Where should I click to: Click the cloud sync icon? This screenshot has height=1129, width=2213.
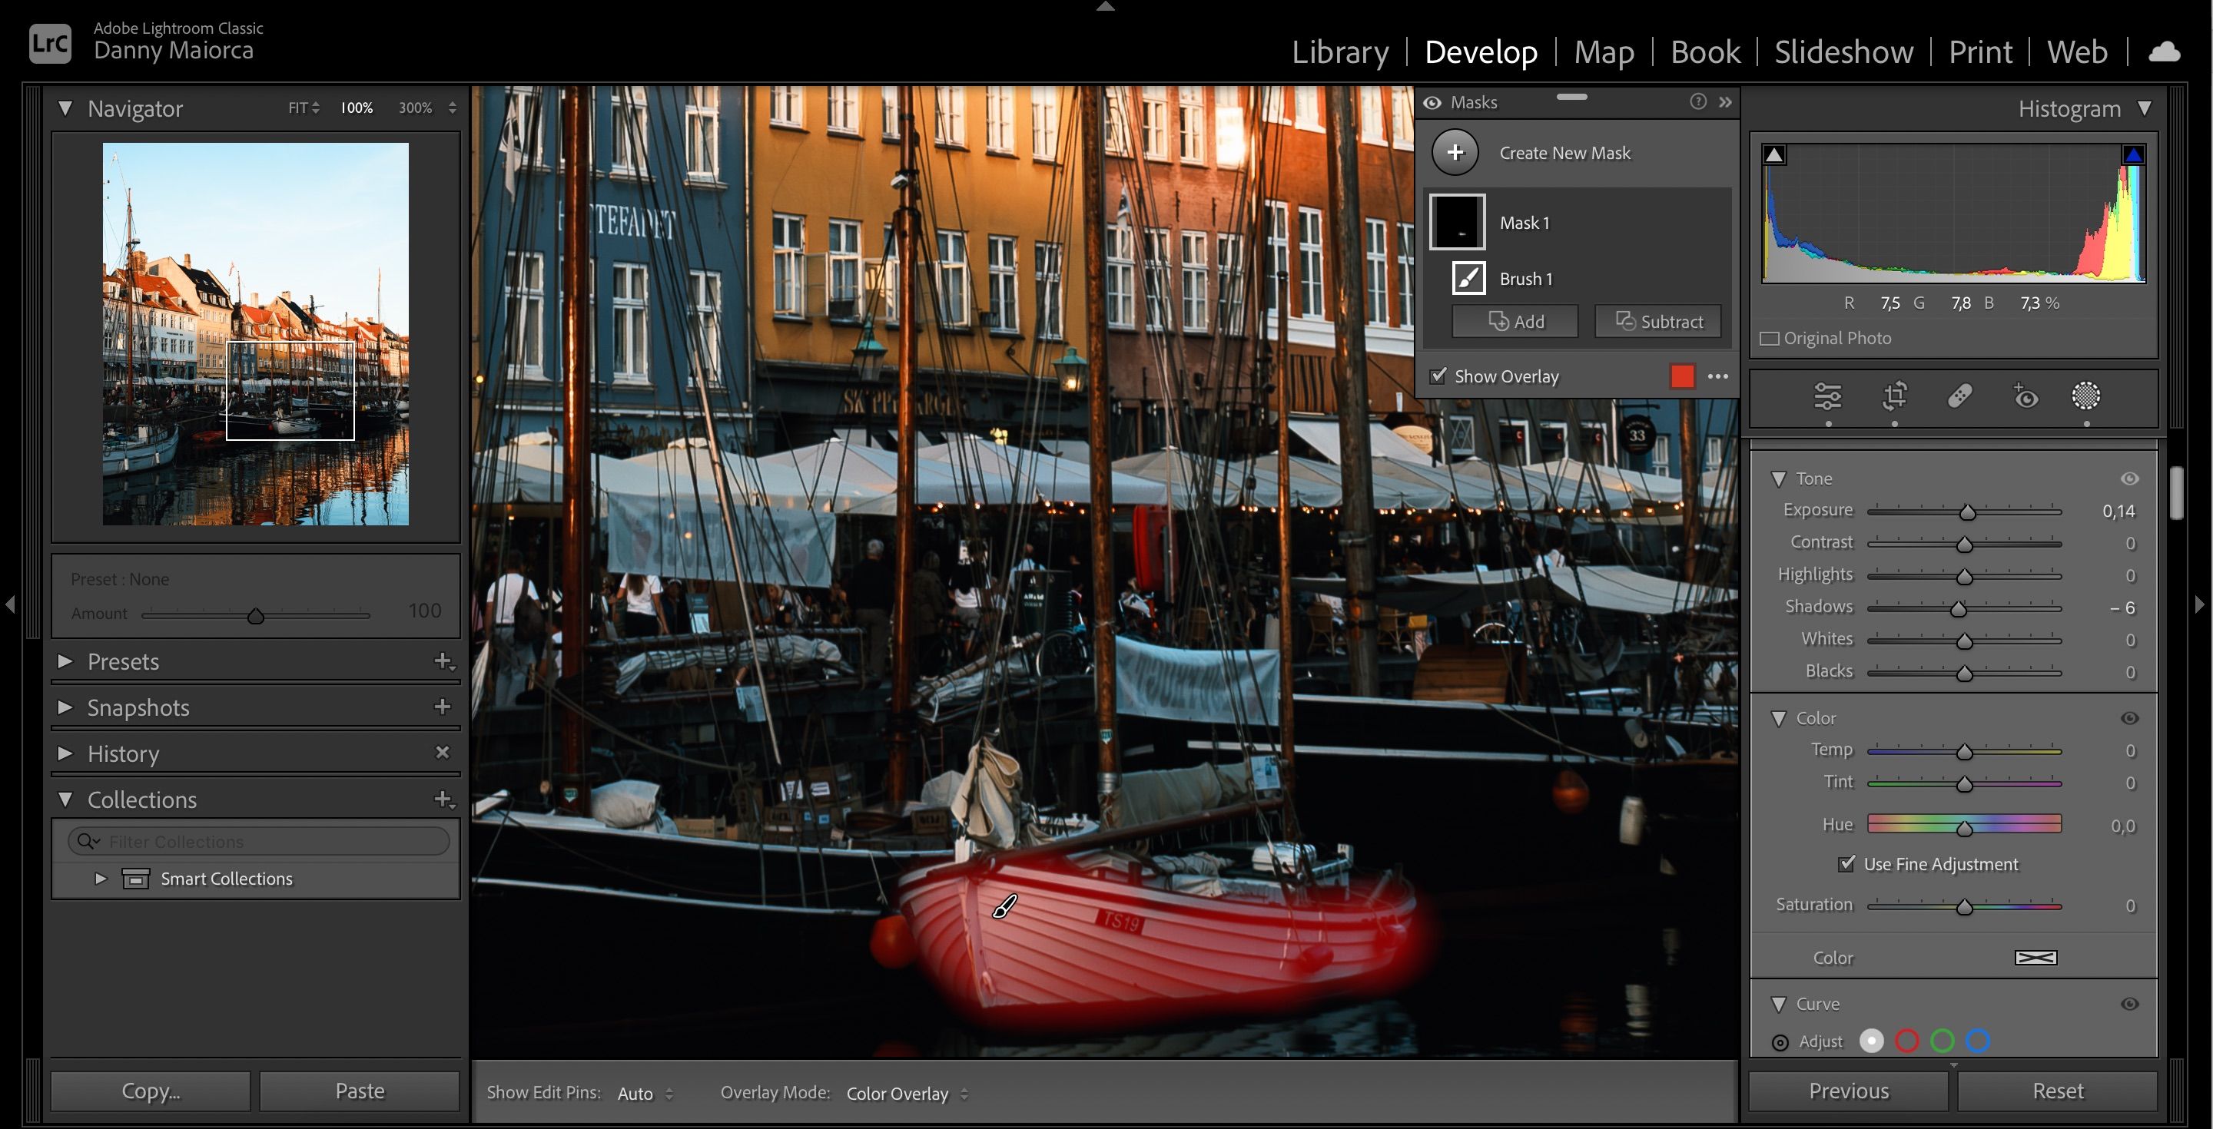[x=2164, y=51]
